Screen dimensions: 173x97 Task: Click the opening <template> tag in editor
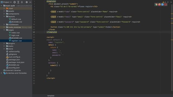51,1
